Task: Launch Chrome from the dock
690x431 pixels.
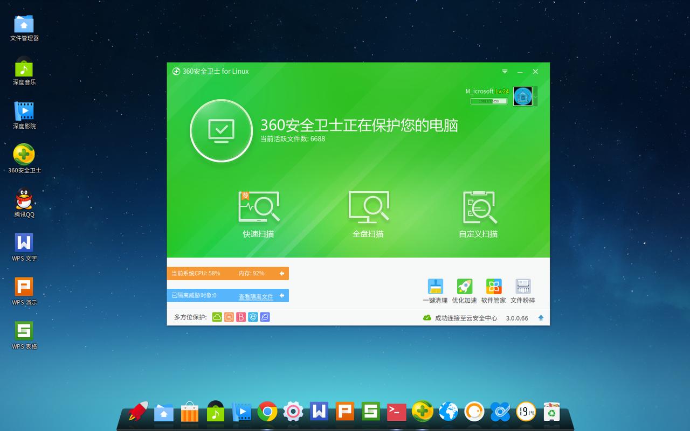Action: click(x=268, y=412)
